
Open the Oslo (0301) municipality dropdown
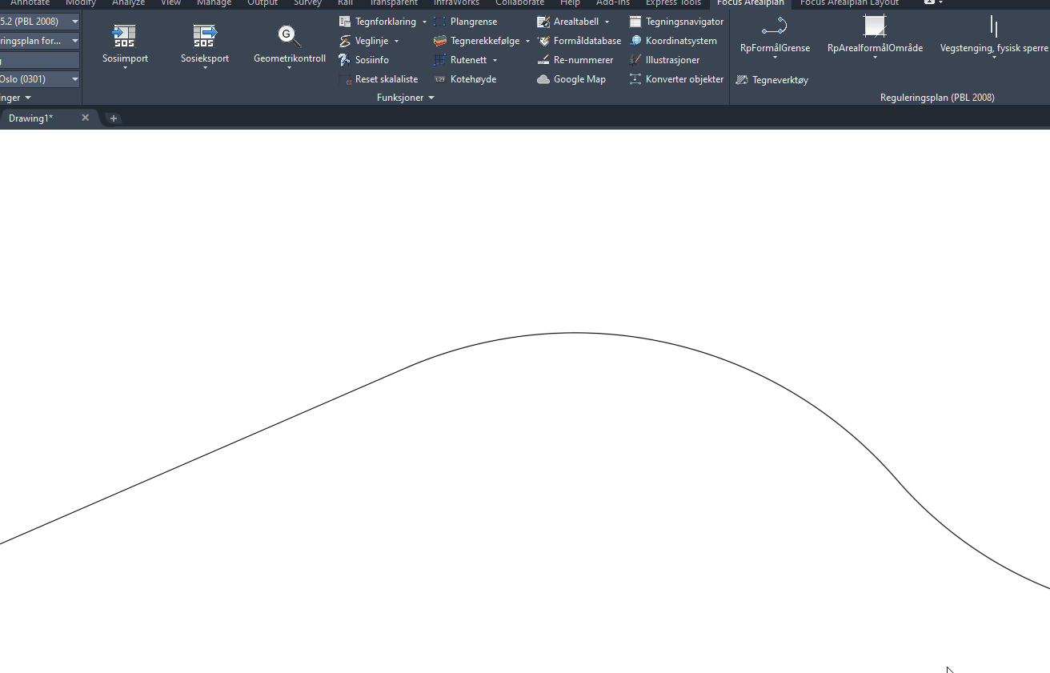pos(75,79)
